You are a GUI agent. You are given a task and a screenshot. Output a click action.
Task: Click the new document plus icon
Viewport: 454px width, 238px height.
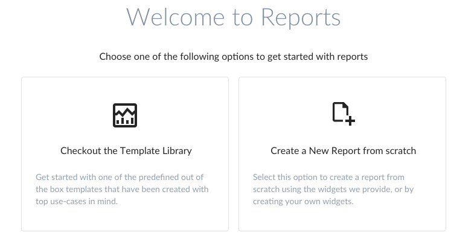[x=344, y=114]
